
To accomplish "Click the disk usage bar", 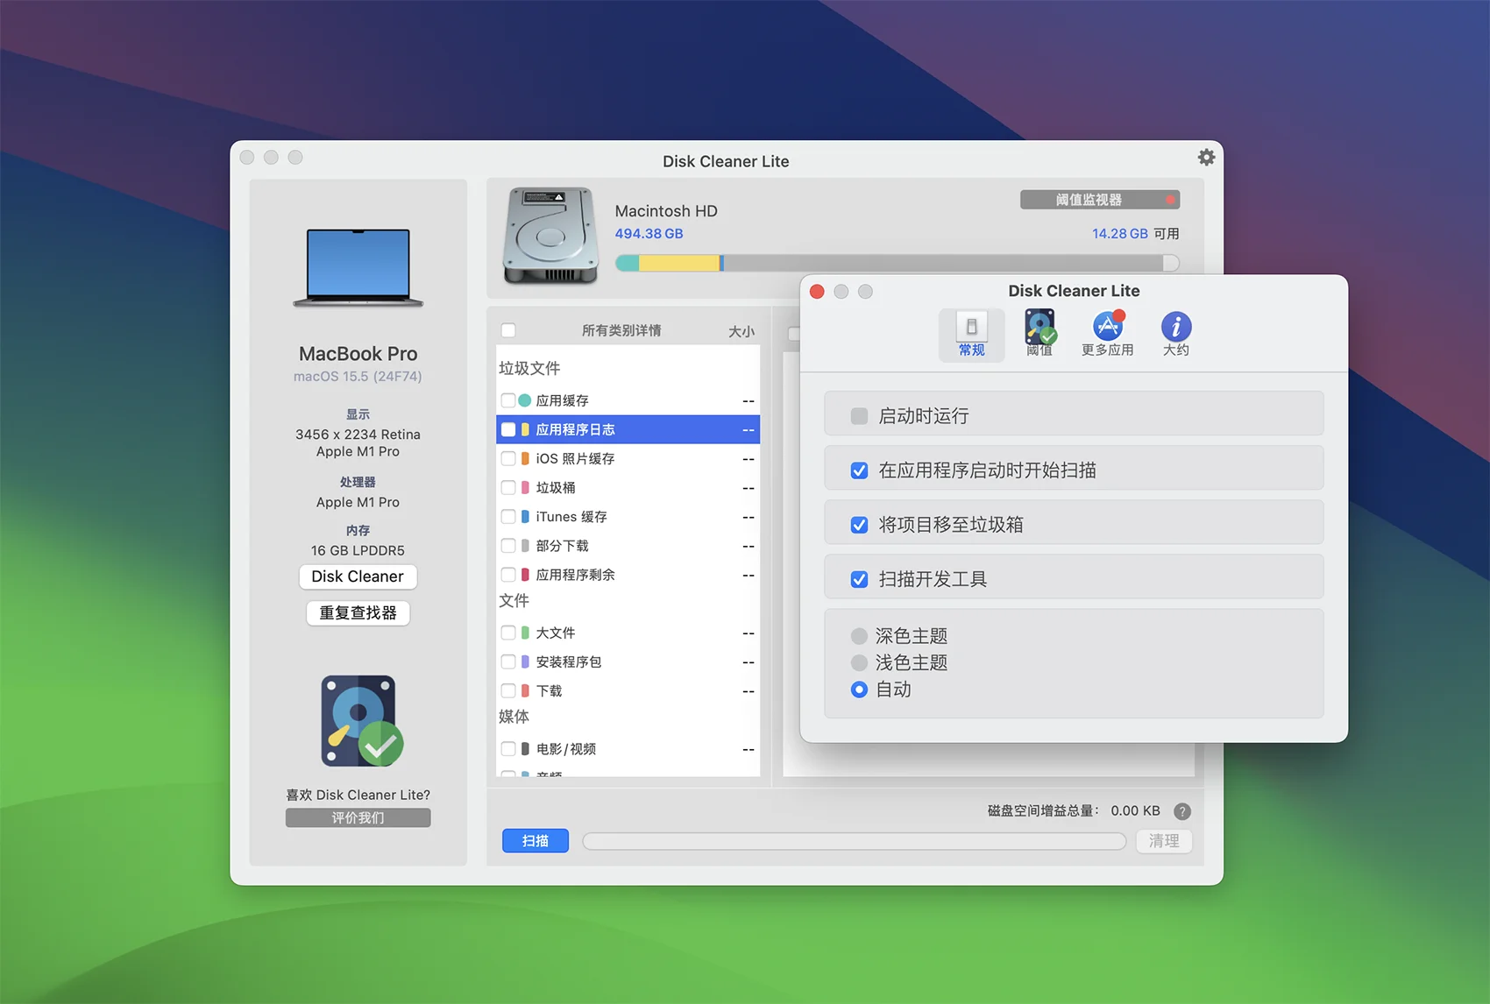I will (898, 263).
